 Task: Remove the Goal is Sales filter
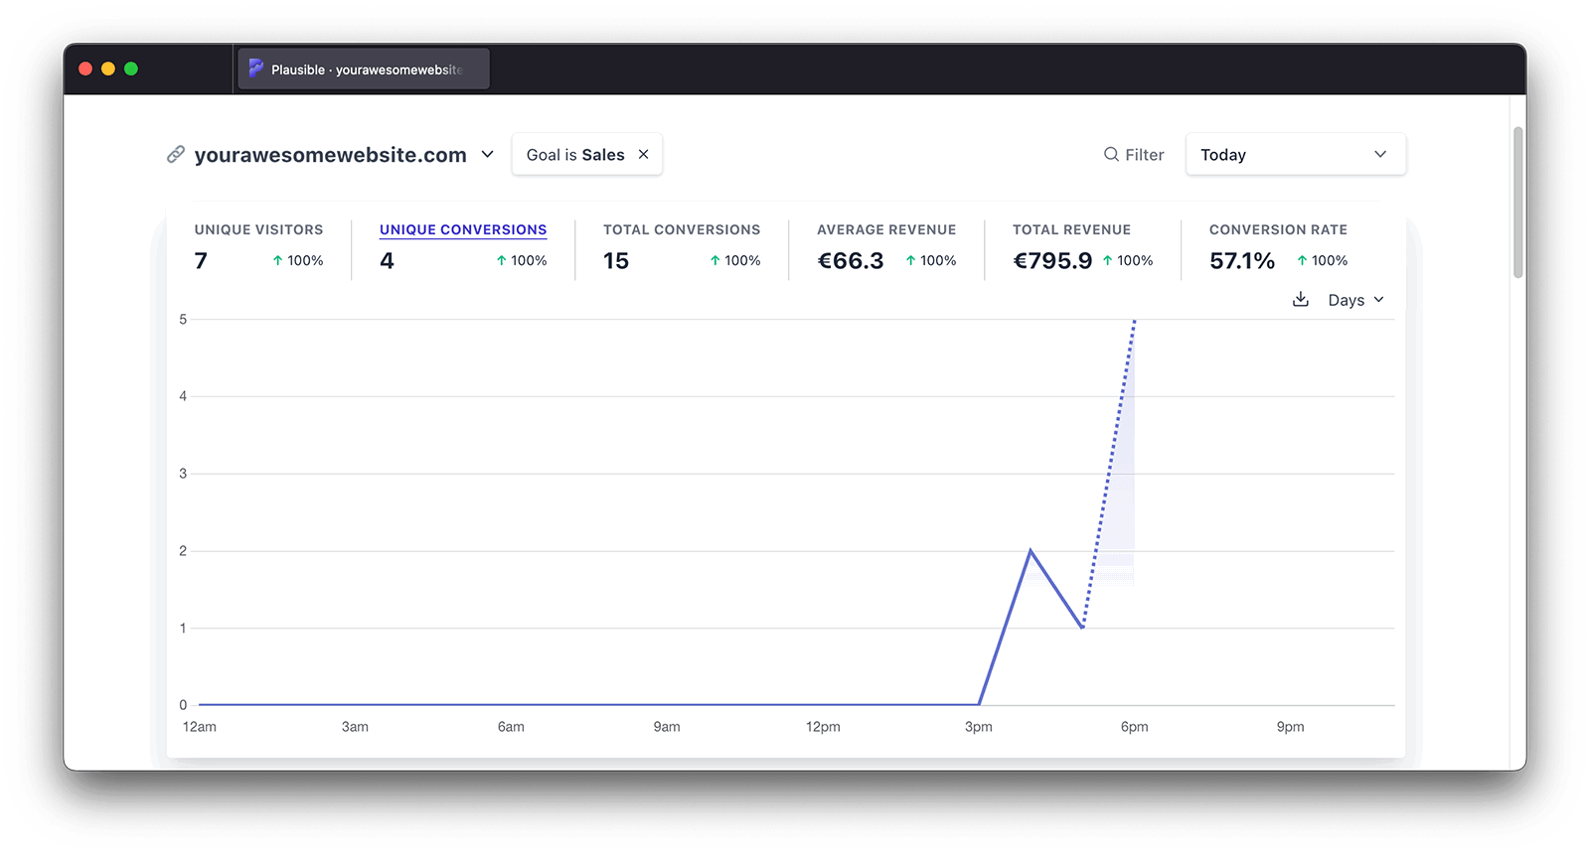click(x=643, y=155)
